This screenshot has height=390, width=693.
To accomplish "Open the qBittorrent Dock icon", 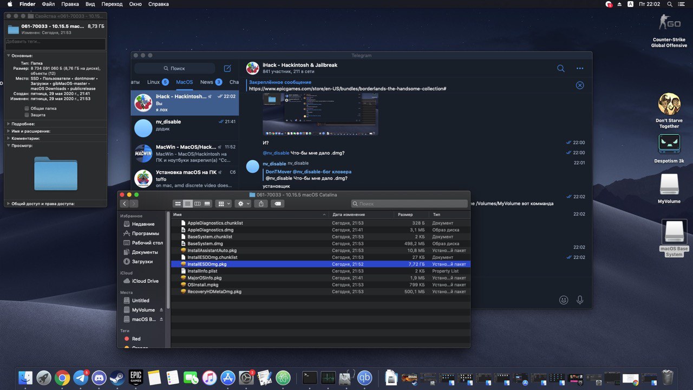I will [x=365, y=378].
